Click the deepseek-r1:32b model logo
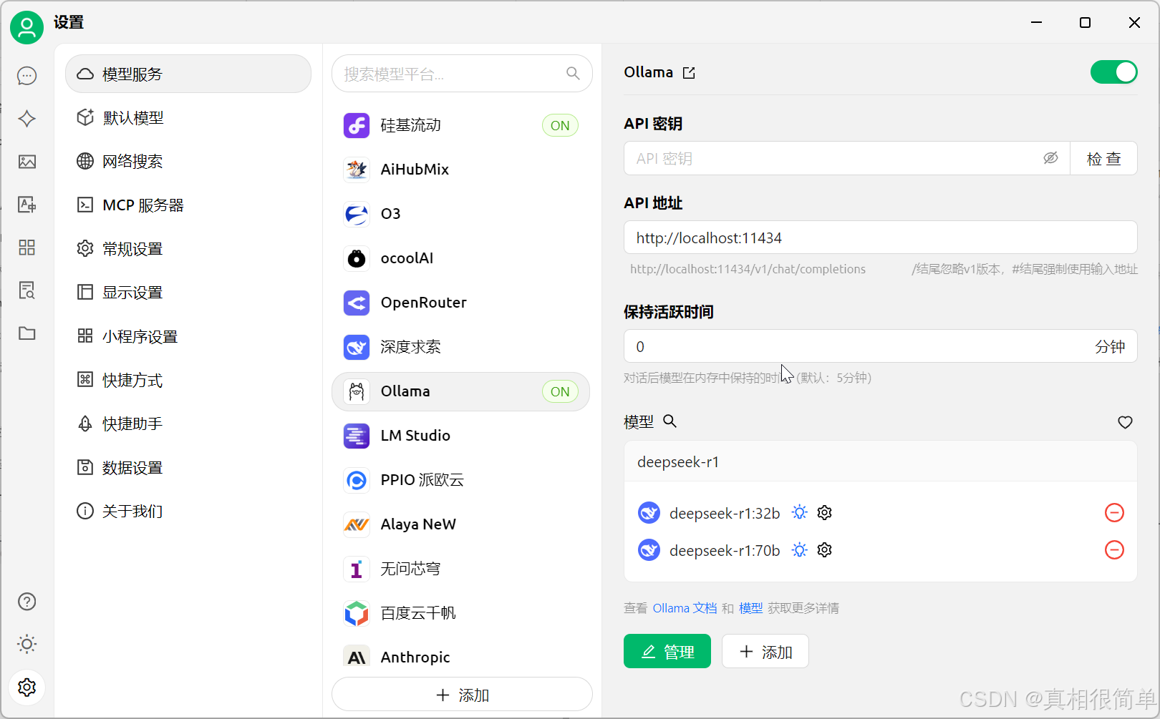1160x719 pixels. 649,513
